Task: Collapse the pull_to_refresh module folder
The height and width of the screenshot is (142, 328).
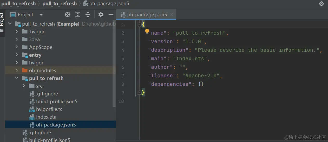Action: point(17,78)
